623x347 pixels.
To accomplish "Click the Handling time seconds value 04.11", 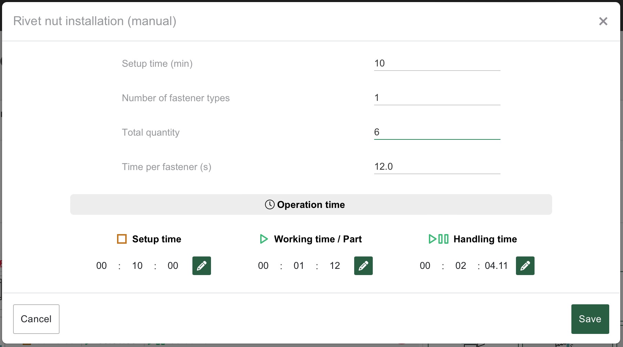I will pos(496,266).
